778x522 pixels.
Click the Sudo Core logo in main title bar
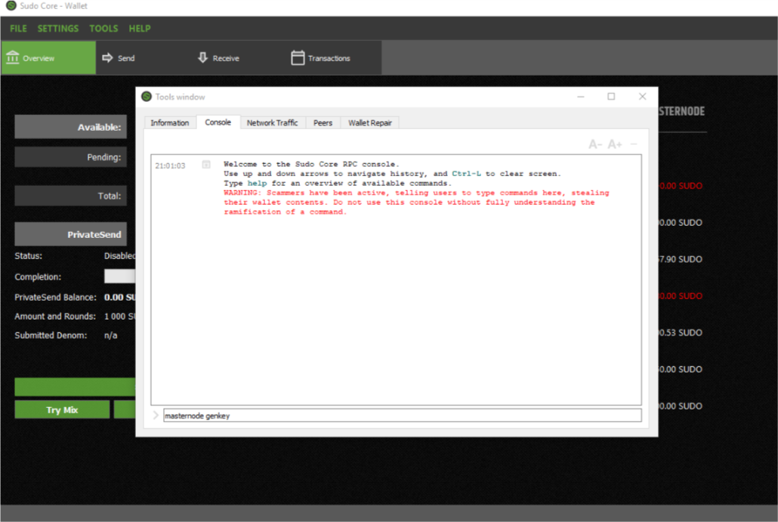(11, 5)
